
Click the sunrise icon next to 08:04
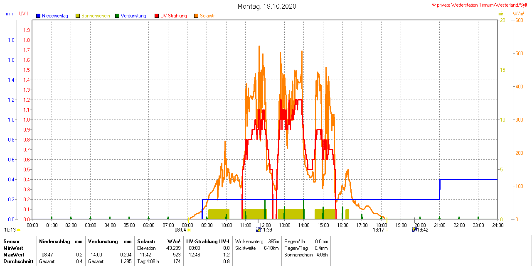click(189, 230)
